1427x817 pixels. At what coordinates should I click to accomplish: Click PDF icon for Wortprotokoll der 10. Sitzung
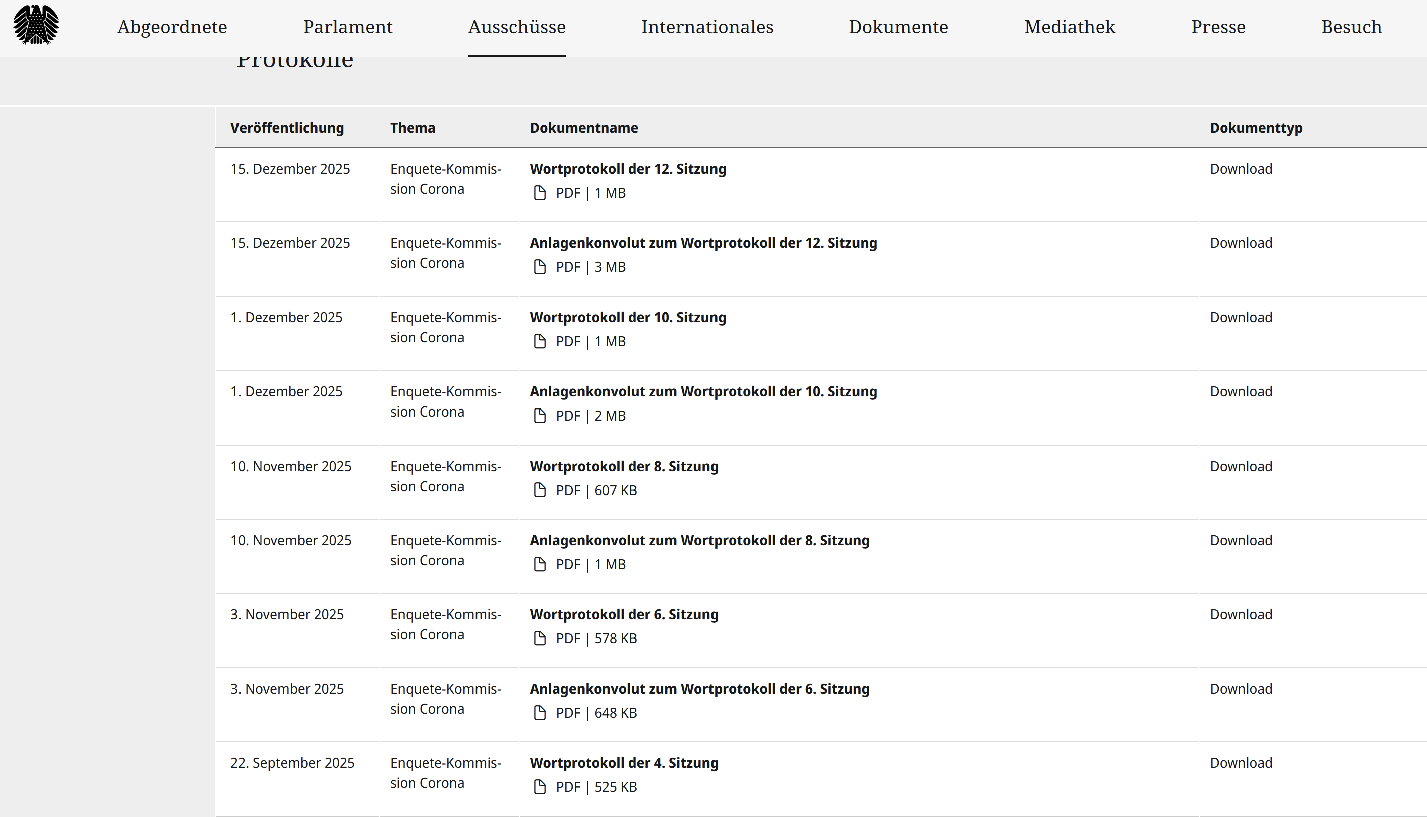(x=539, y=342)
